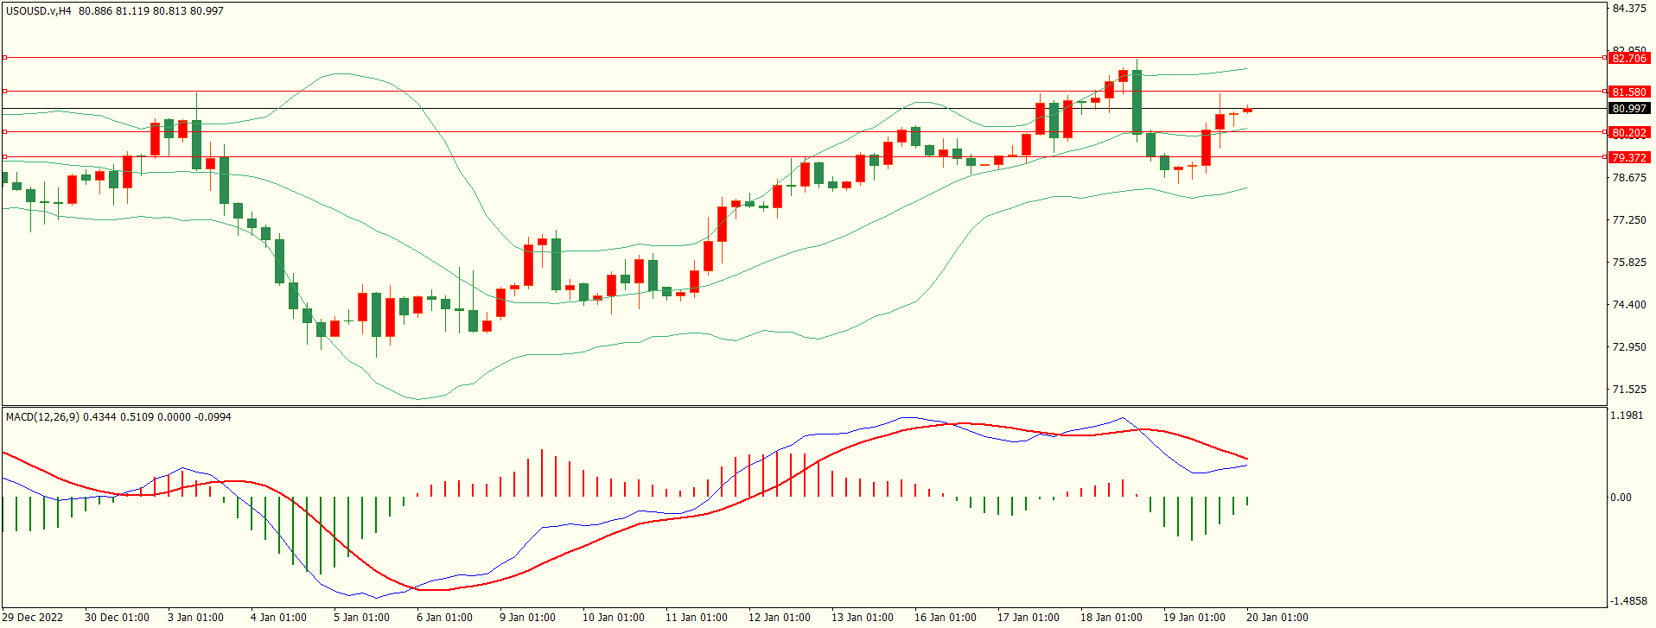Click left anchor of the 80.202 line

(5, 132)
